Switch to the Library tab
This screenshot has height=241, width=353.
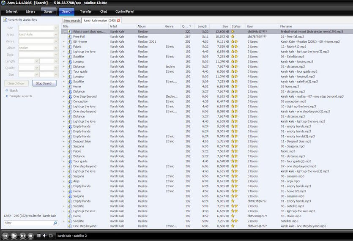(x=30, y=11)
